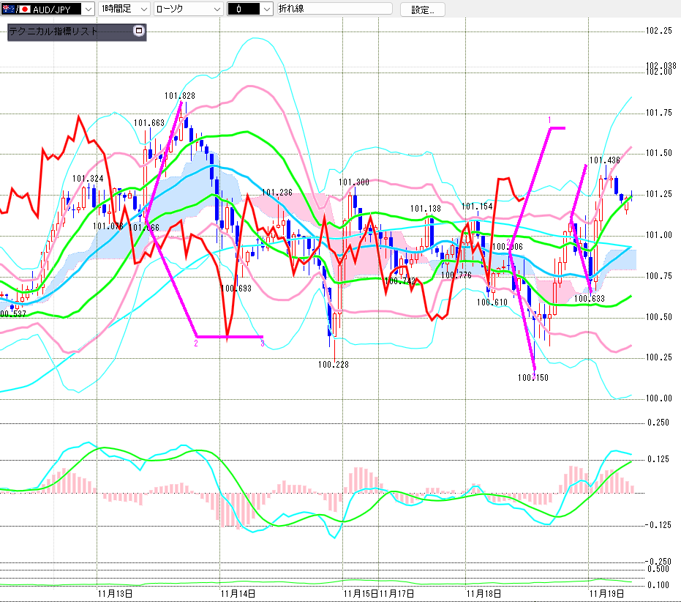Click the 11月13日 date on time axis
This screenshot has height=602, width=681.
(x=114, y=592)
